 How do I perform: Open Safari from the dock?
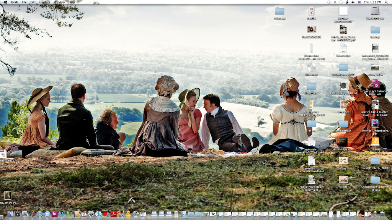[x=40, y=214]
